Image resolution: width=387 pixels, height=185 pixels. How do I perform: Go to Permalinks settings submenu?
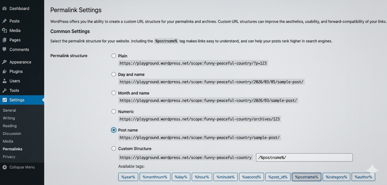click(x=12, y=149)
